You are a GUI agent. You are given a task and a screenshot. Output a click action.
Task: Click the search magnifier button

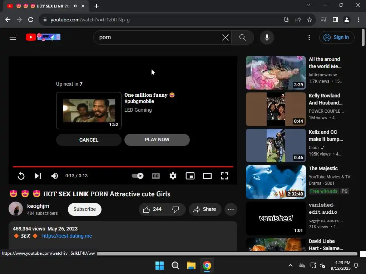(243, 37)
